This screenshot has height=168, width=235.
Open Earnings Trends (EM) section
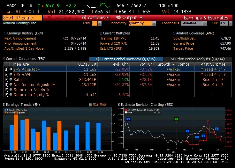(x=21, y=105)
